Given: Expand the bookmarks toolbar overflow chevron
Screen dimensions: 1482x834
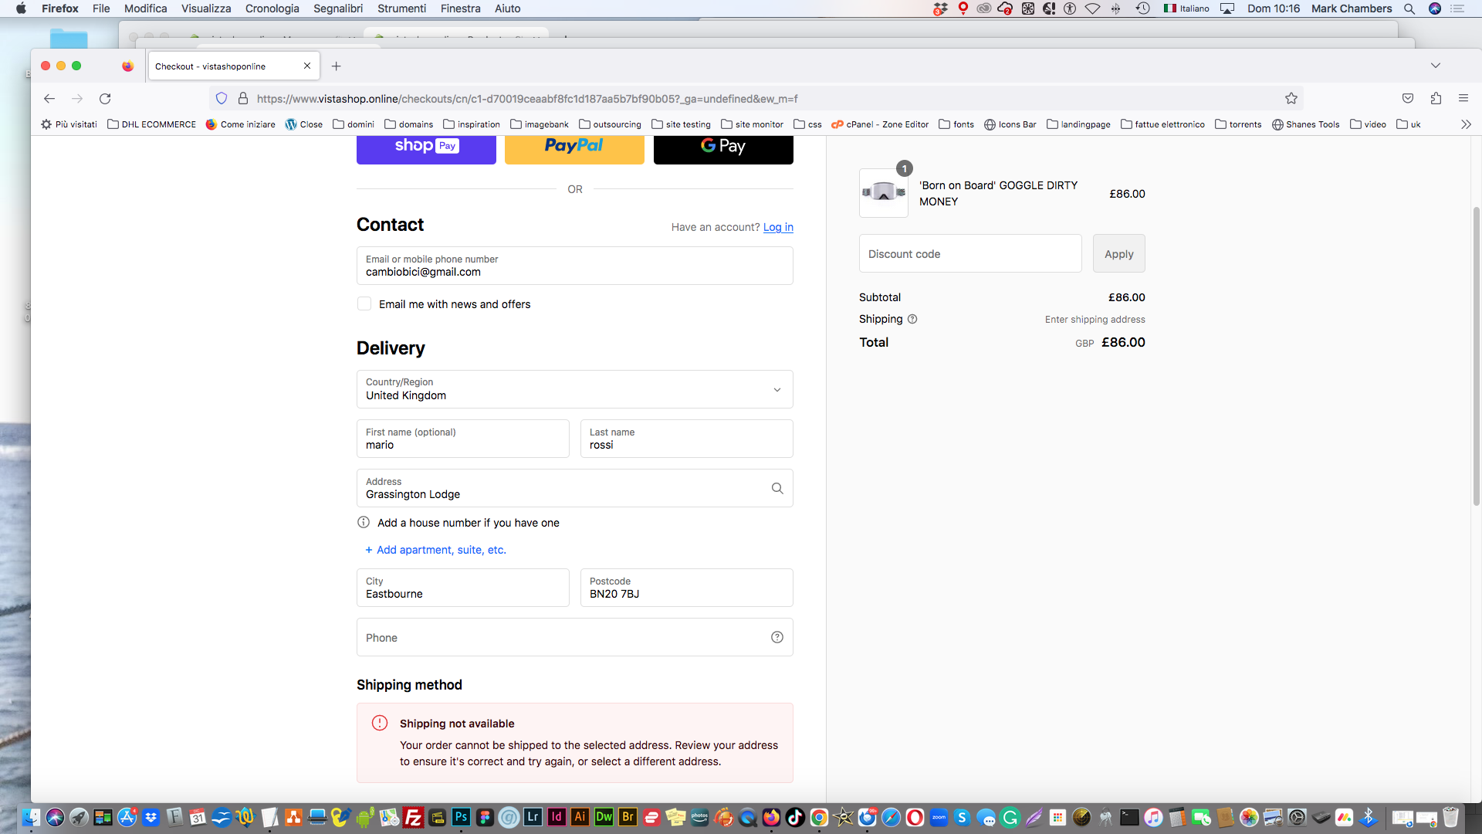Looking at the screenshot, I should point(1466,124).
